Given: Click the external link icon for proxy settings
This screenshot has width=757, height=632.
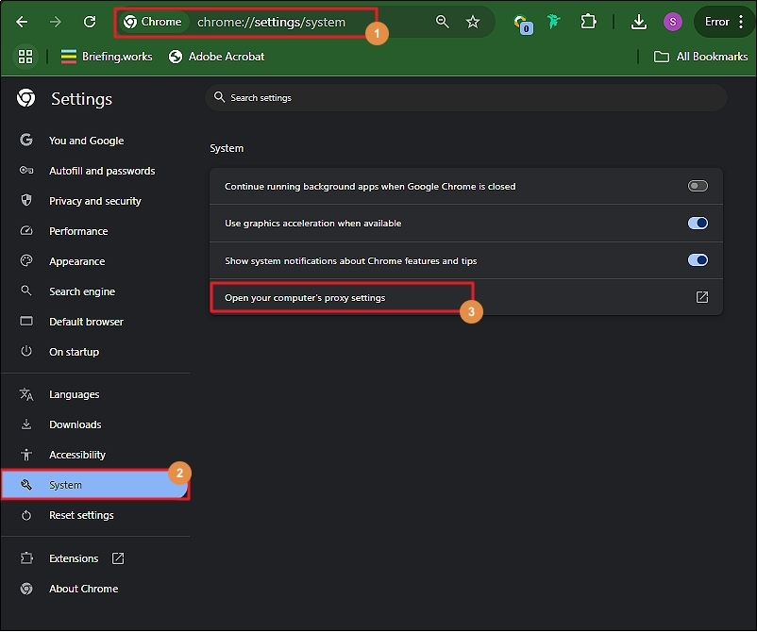Looking at the screenshot, I should click(x=701, y=297).
